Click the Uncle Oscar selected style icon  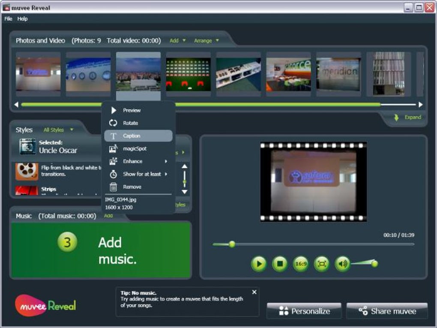[x=27, y=147]
